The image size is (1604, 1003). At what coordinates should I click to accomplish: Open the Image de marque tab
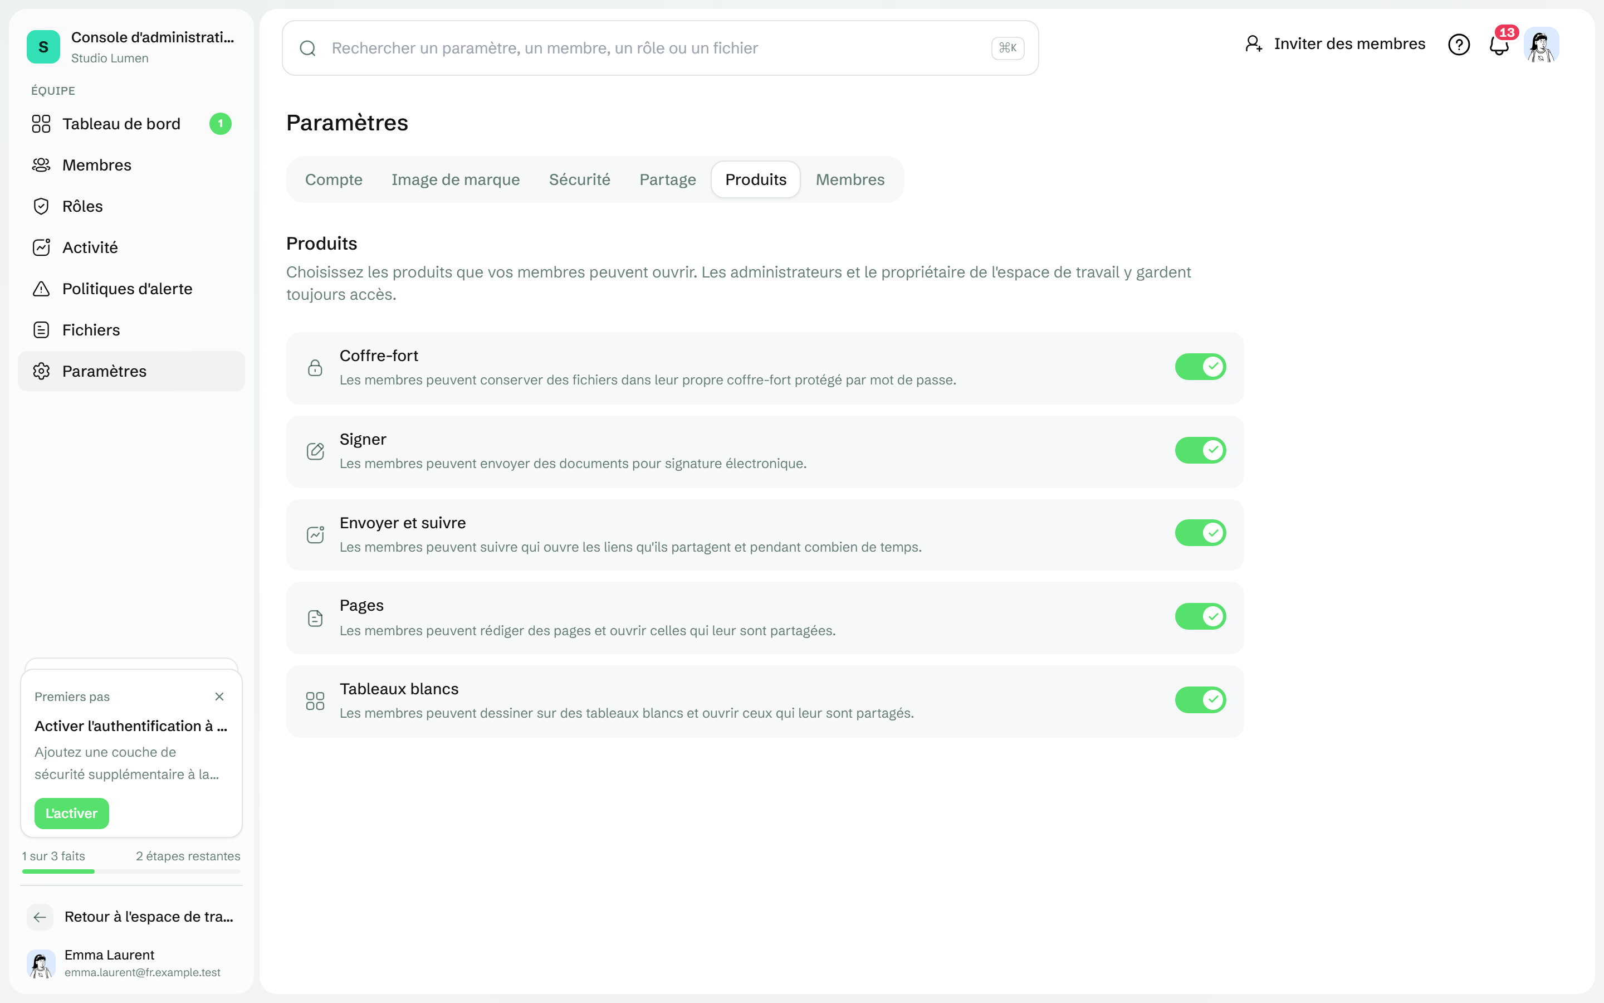pos(456,180)
